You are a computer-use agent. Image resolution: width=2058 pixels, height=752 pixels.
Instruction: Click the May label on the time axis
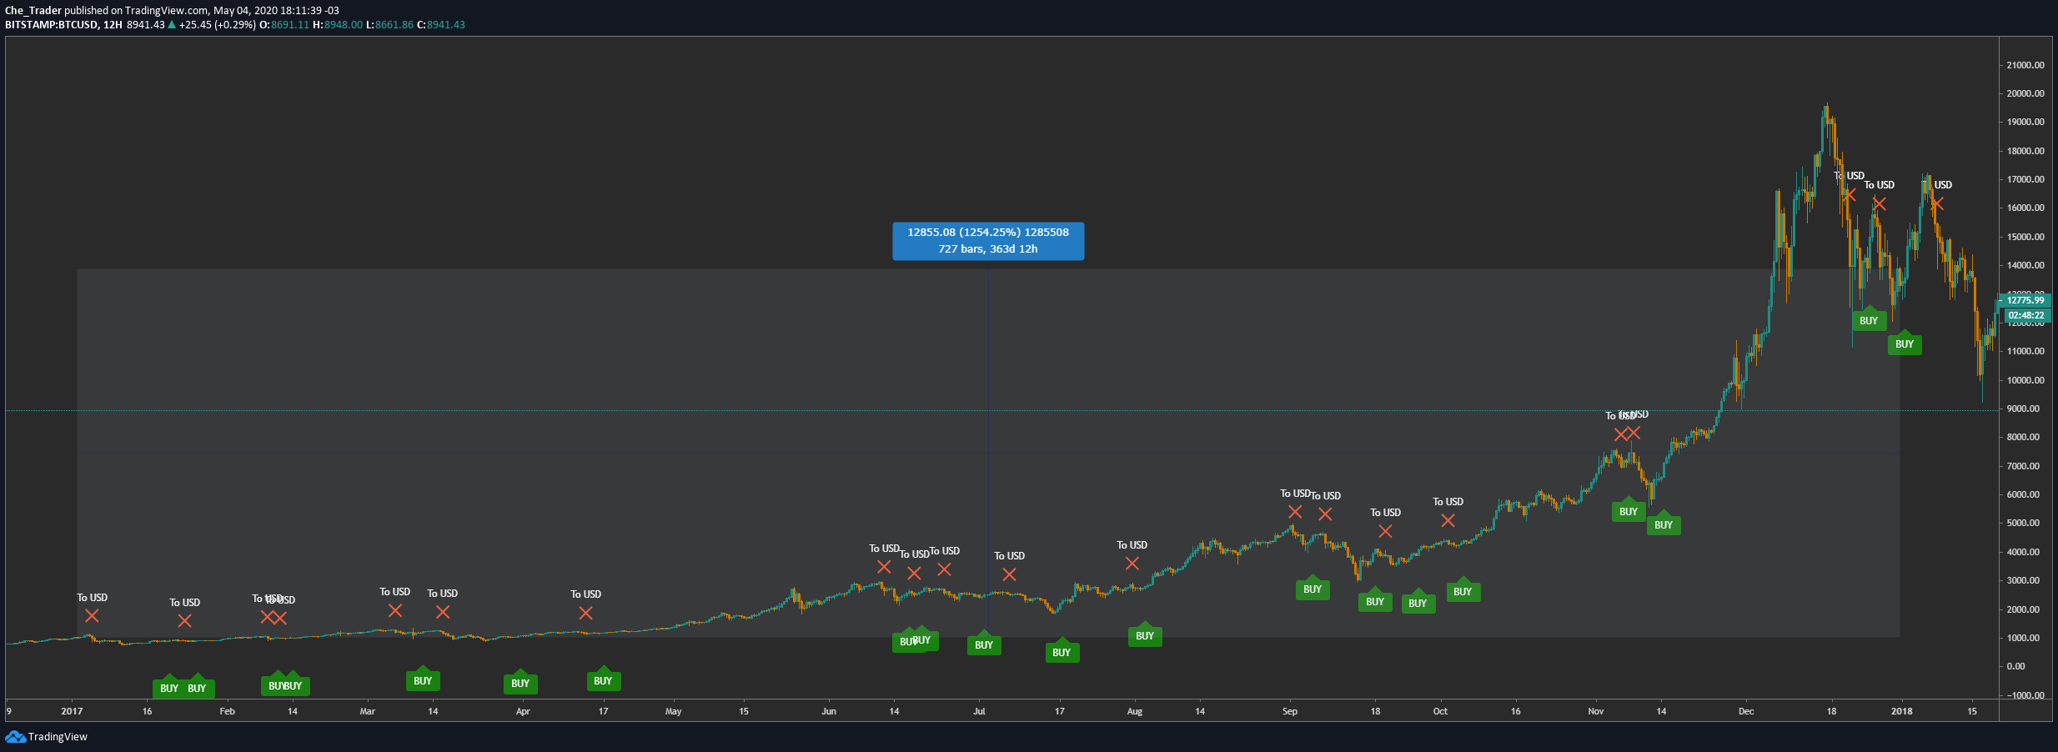(673, 711)
